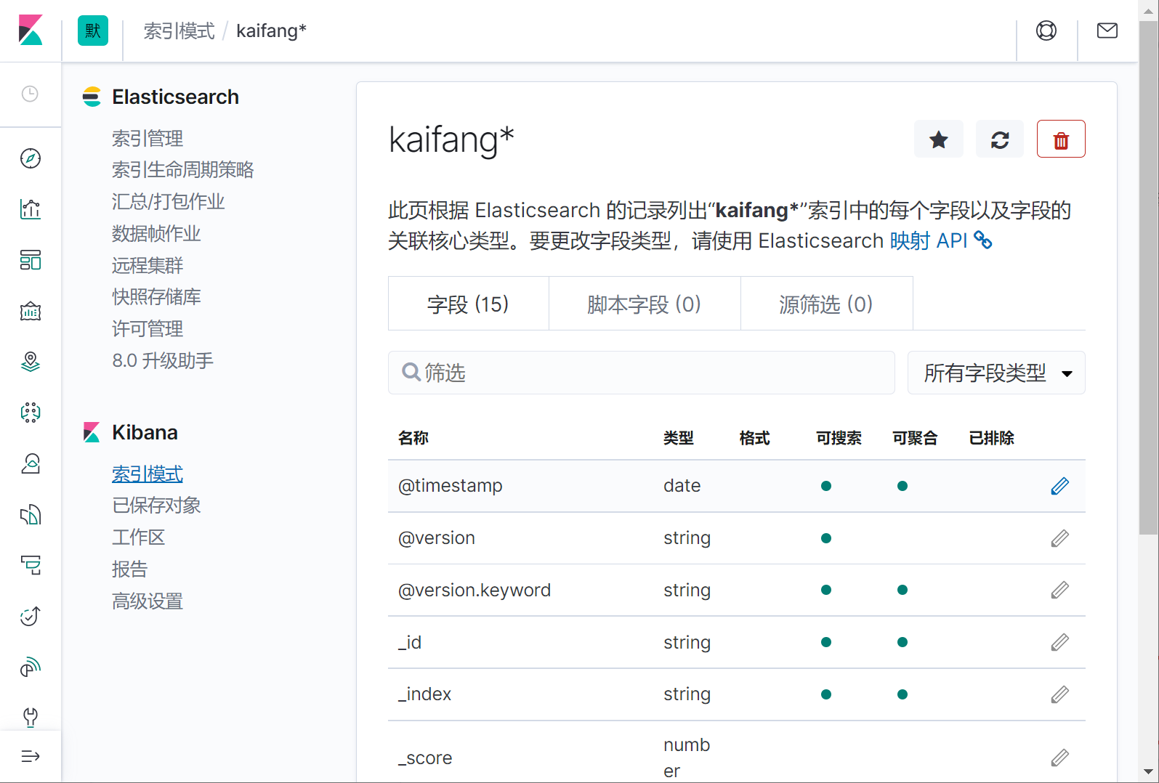Go to 索引管理 under Elasticsearch
This screenshot has width=1159, height=783.
point(148,138)
